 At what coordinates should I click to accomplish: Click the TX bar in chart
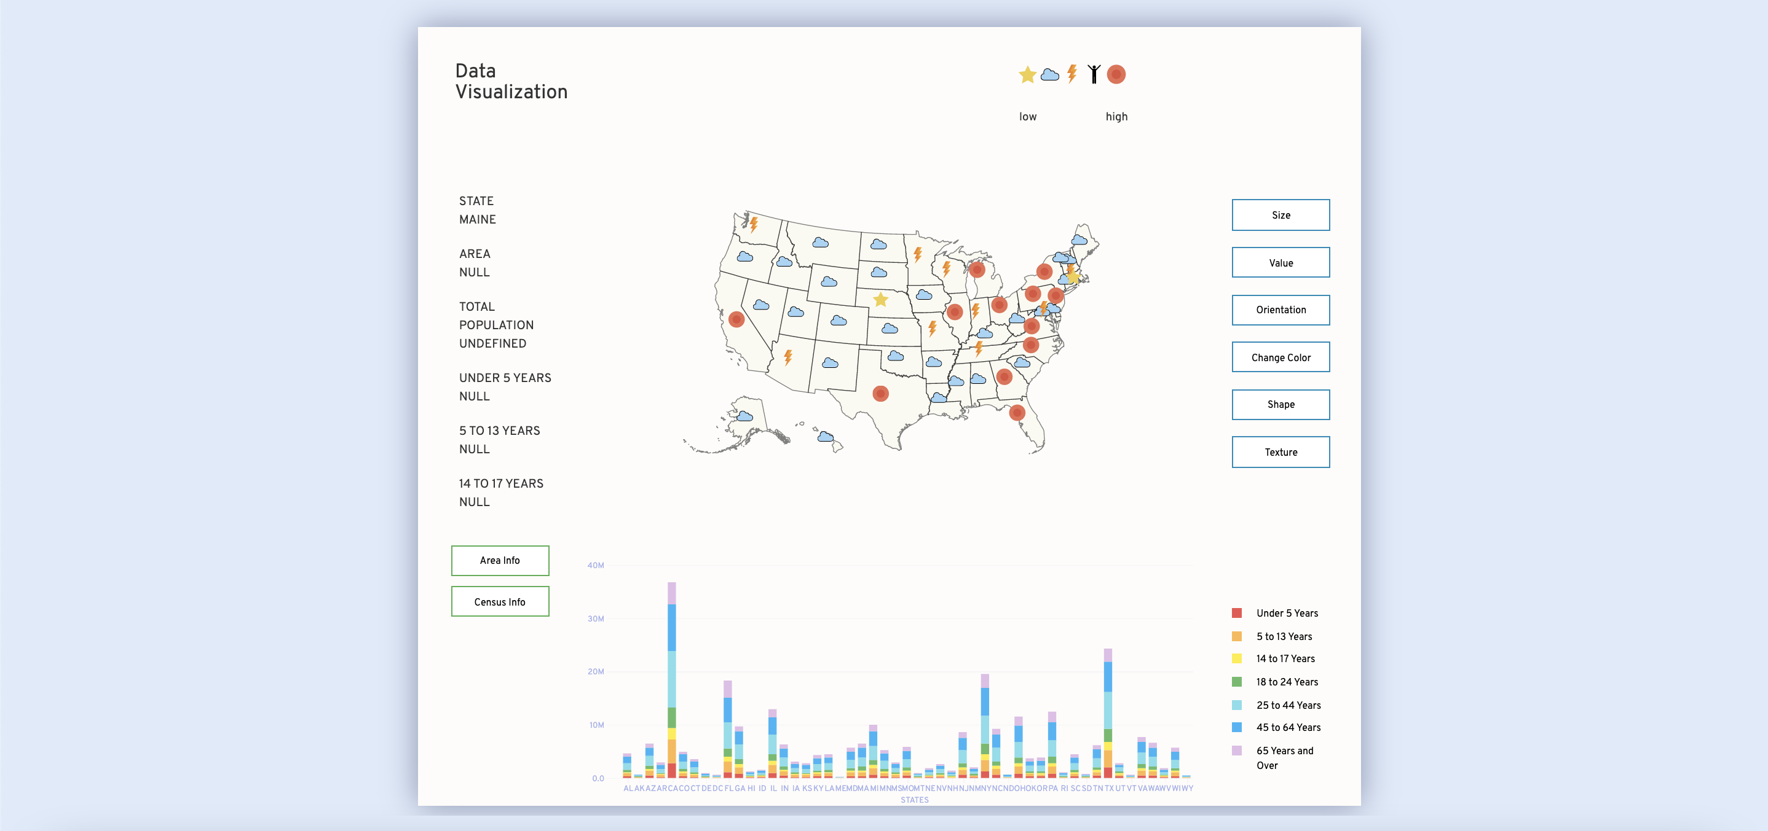click(1108, 713)
